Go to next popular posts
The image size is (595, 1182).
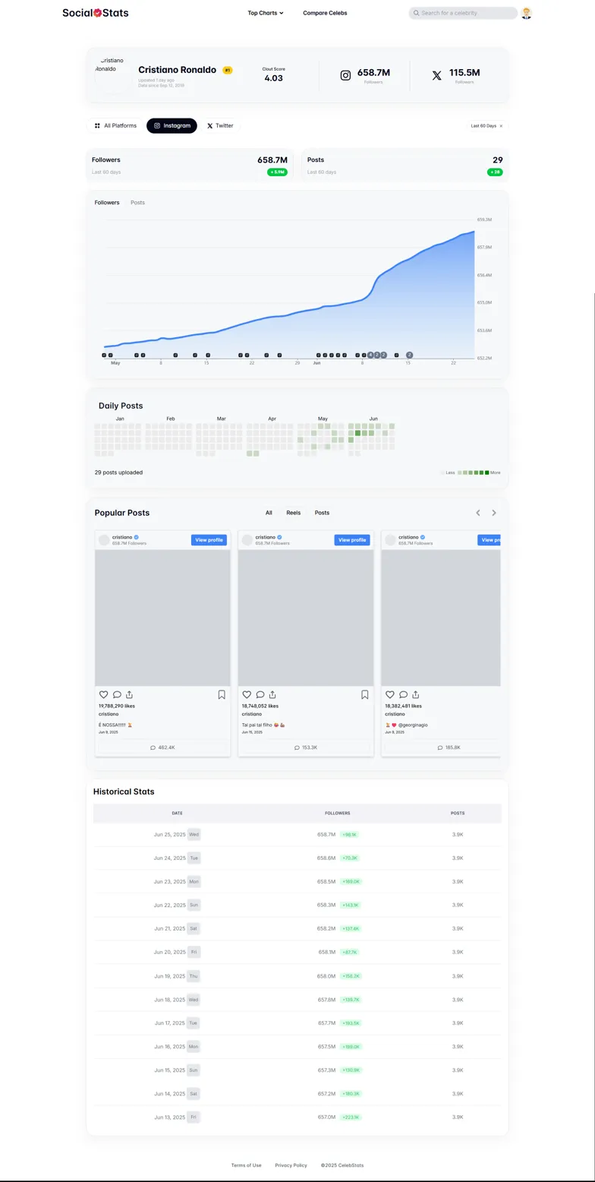494,513
